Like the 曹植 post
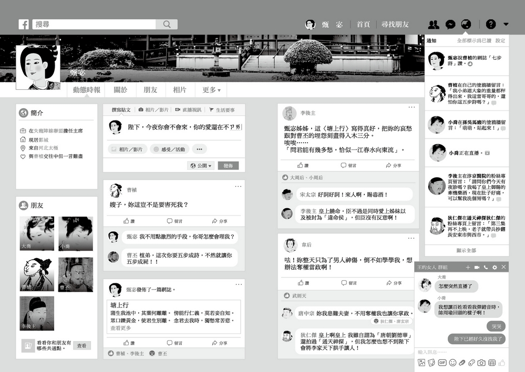 pyautogui.click(x=129, y=221)
